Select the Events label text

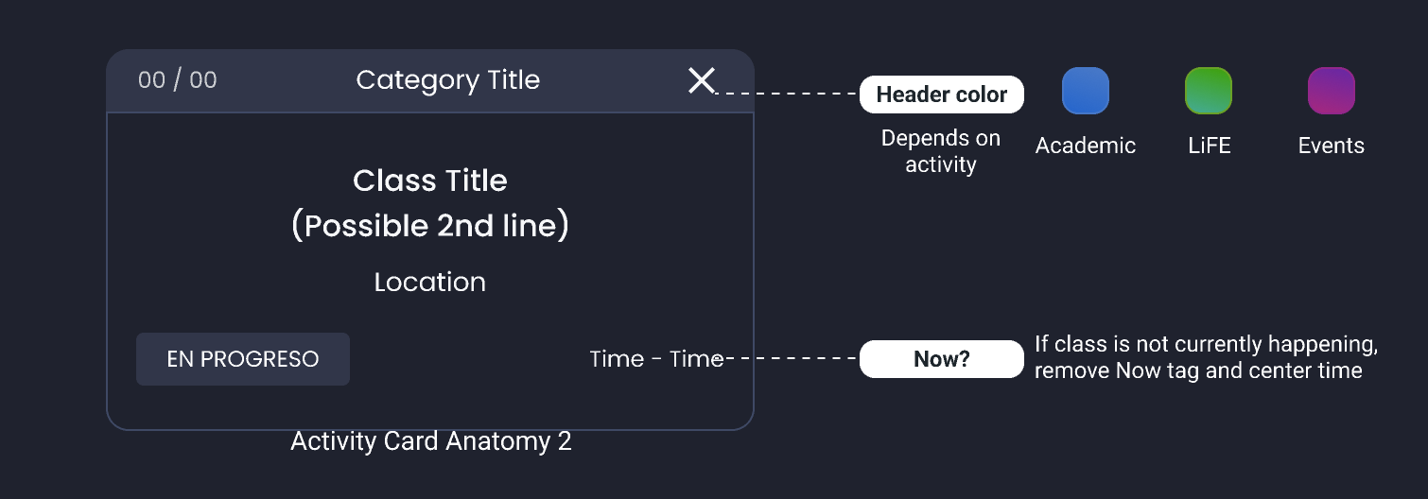(1331, 146)
